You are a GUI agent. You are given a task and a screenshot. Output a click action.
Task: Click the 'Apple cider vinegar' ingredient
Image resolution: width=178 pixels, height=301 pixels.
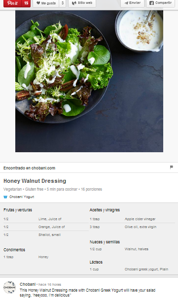point(140,219)
